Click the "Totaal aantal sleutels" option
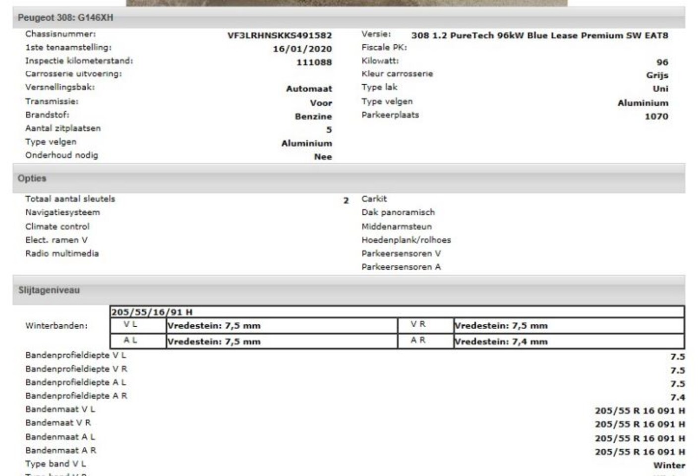 coord(70,198)
